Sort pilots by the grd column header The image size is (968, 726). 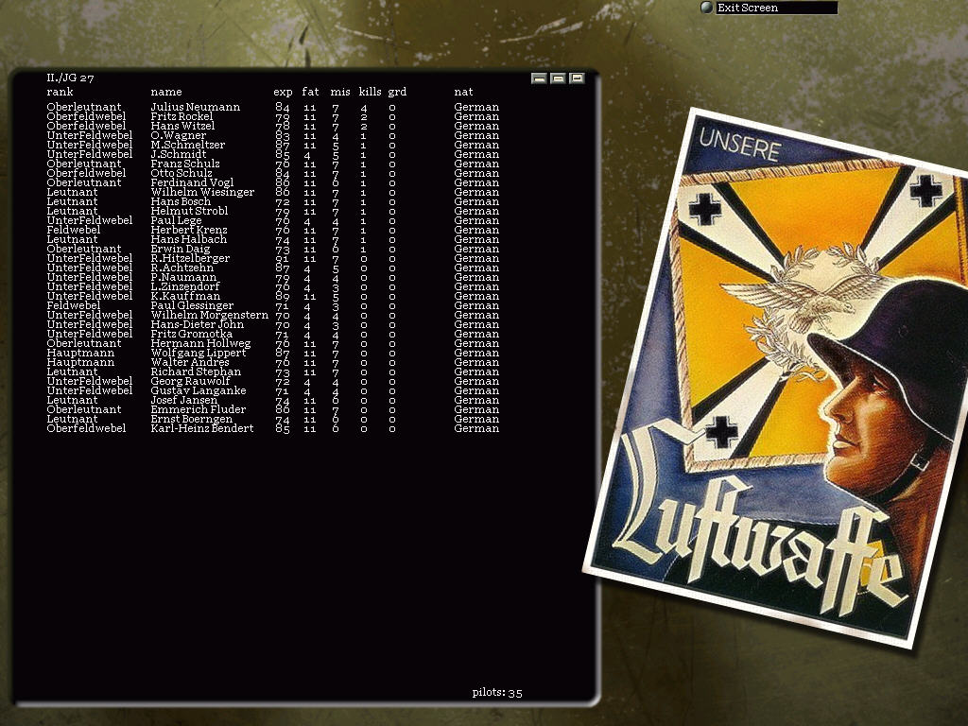(397, 92)
